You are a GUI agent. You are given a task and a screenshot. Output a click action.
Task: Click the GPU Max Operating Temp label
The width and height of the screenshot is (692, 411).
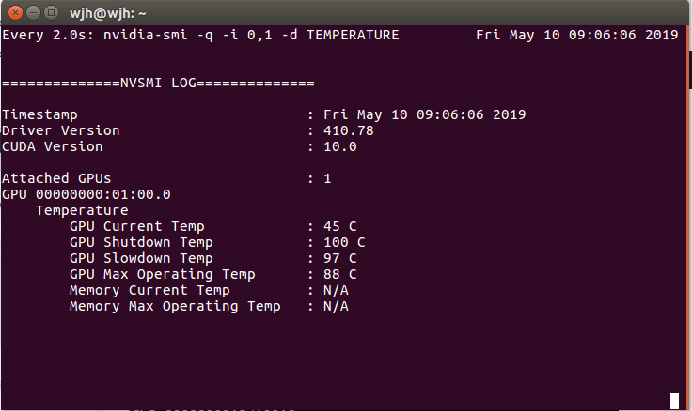pos(163,274)
